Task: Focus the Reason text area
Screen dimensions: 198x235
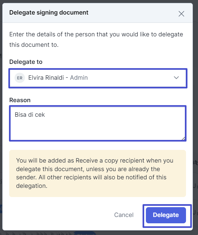Action: coord(98,123)
